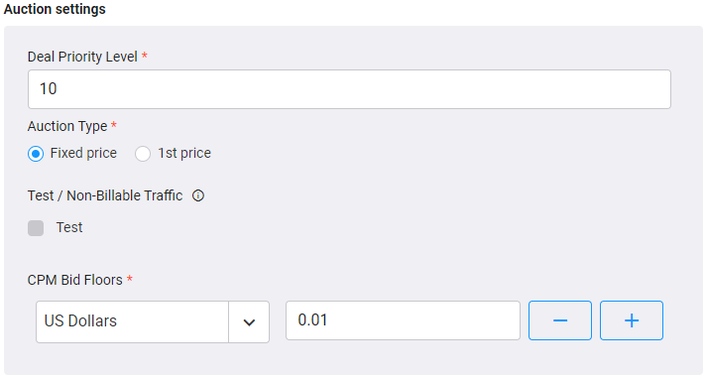
Task: Click the red asterisk beside Auction Type
Action: [114, 125]
